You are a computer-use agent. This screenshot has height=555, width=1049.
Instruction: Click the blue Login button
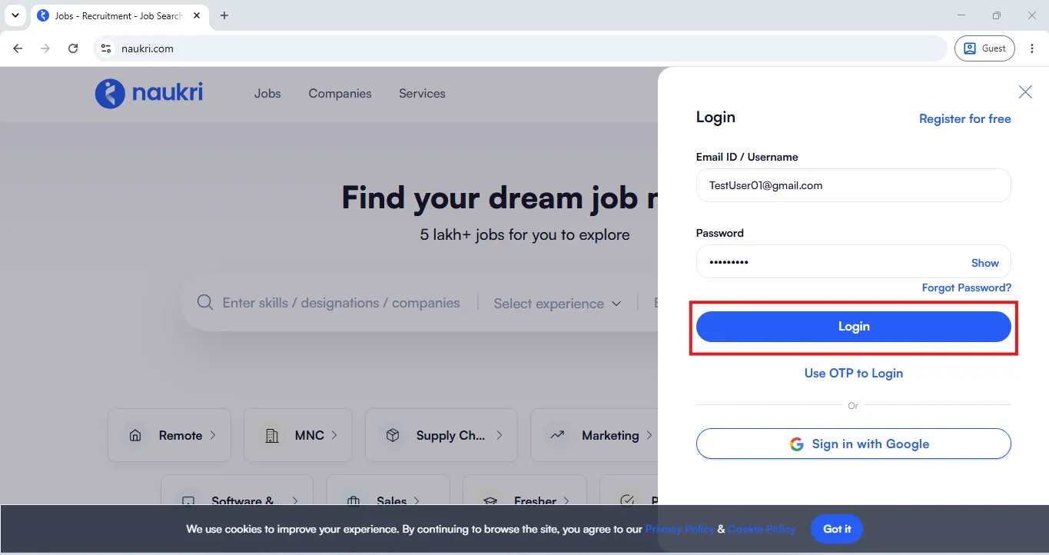point(853,327)
